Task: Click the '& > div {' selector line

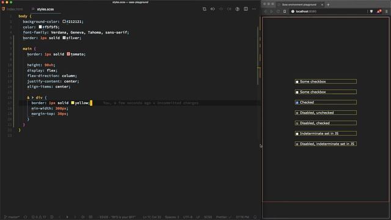Action: click(x=37, y=98)
